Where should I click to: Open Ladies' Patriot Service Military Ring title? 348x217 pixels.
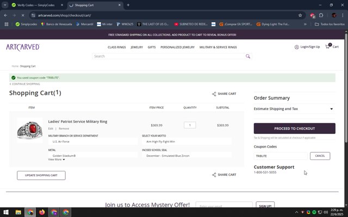(78, 122)
